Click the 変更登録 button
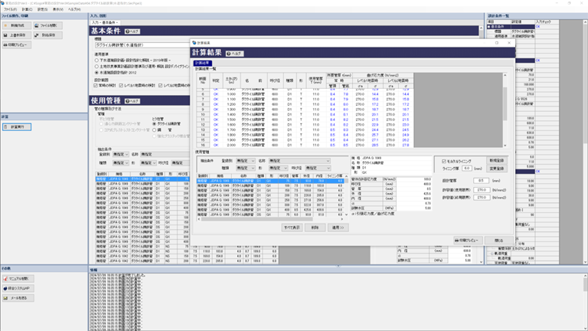This screenshot has width=588, height=331. [x=497, y=169]
